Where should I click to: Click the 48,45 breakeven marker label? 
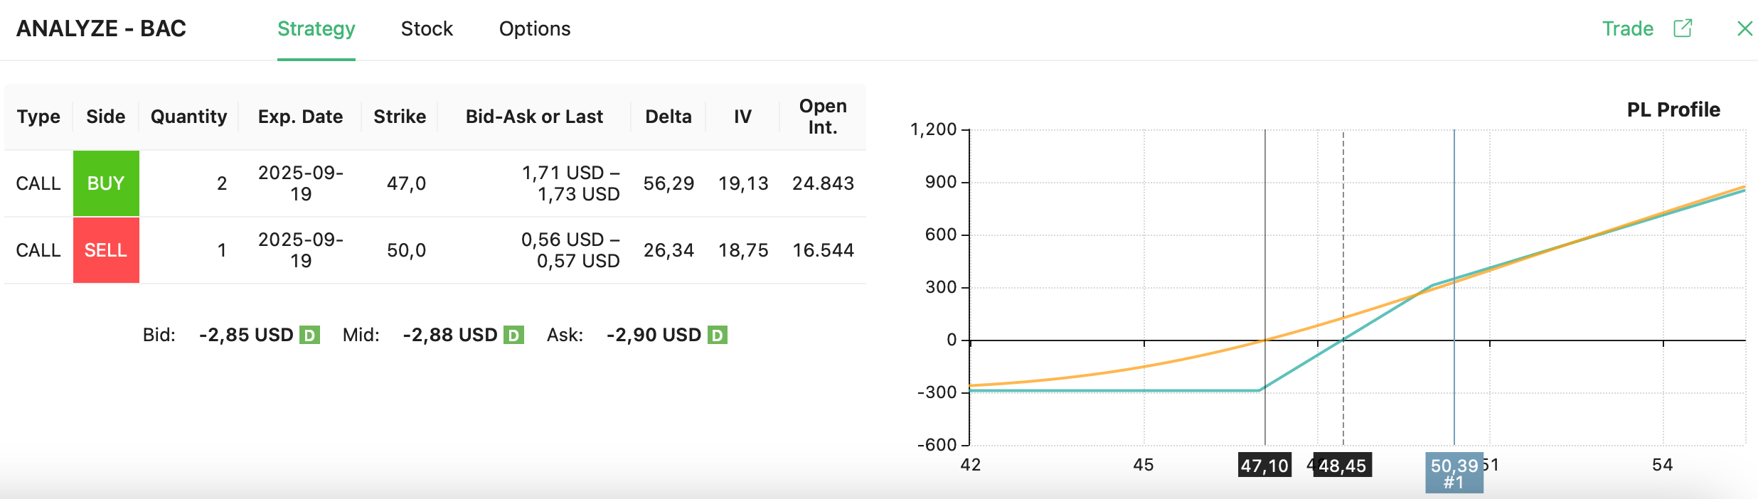(x=1342, y=466)
